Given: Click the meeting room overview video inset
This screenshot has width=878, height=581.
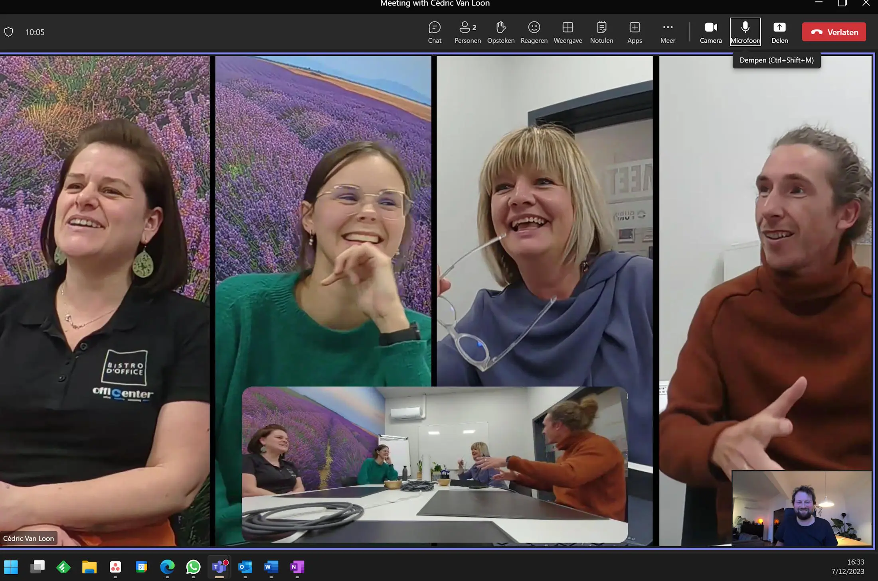Looking at the screenshot, I should (434, 464).
